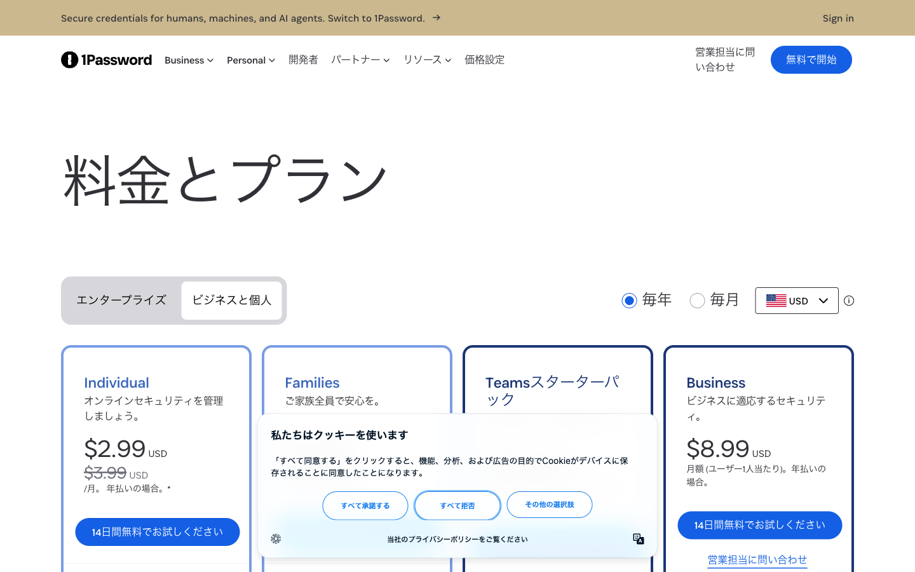
Task: Expand the パートナー menu
Action: point(360,60)
